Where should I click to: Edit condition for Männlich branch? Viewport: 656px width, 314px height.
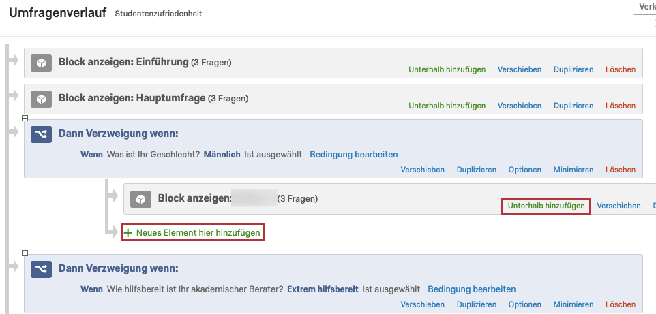pyautogui.click(x=353, y=155)
